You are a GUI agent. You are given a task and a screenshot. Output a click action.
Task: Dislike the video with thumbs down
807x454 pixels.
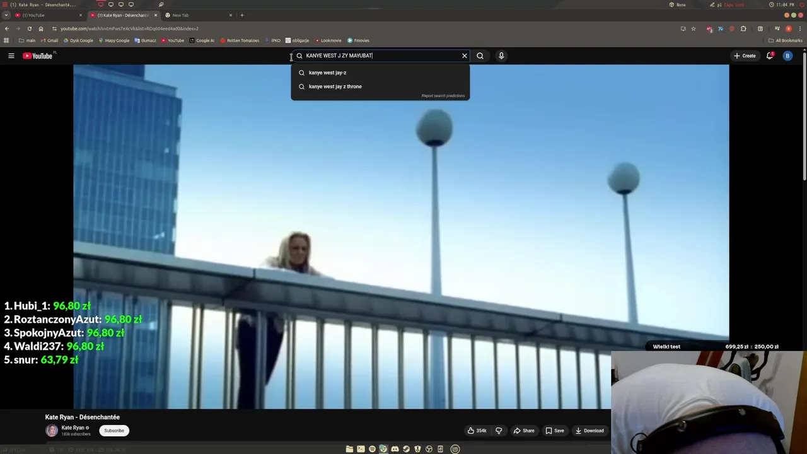click(499, 431)
